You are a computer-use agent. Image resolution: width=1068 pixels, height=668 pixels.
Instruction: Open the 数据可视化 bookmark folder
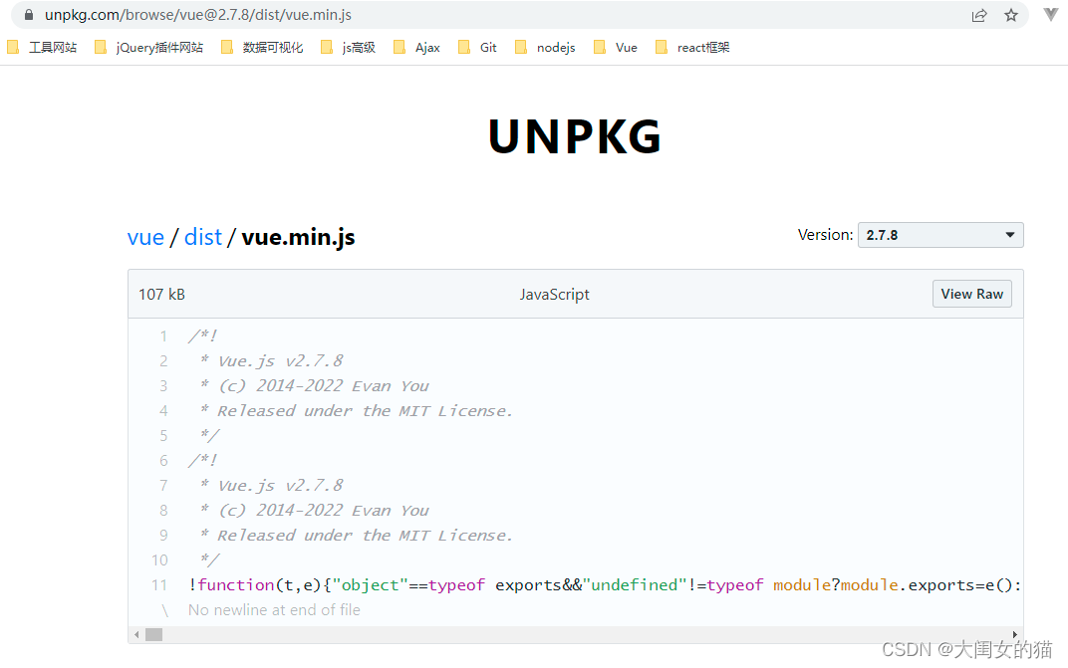[262, 47]
